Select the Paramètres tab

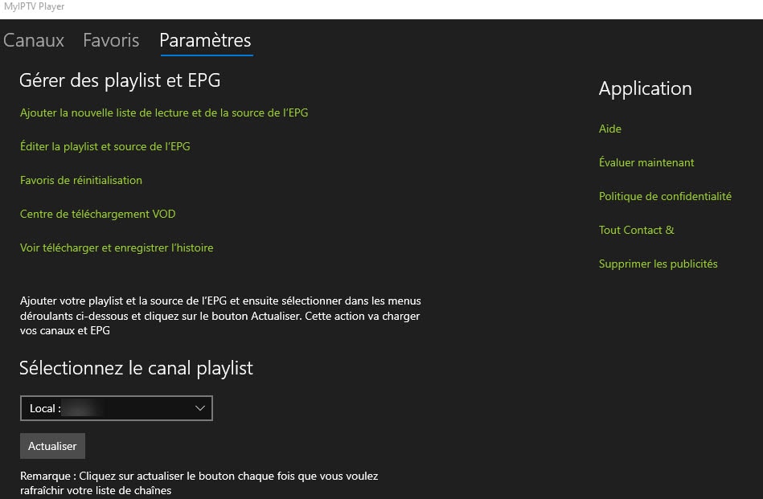click(205, 40)
